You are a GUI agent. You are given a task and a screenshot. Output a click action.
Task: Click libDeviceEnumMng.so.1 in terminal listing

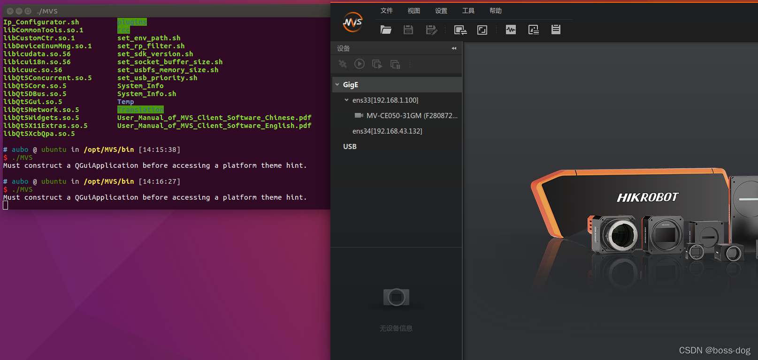(47, 46)
